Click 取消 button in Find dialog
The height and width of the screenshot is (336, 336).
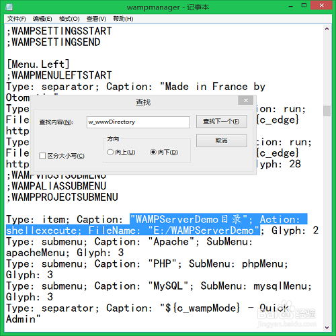(222, 140)
